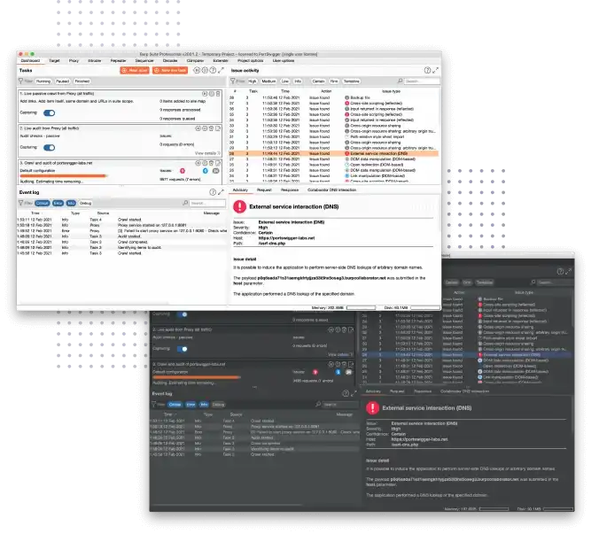The height and width of the screenshot is (534, 591).
Task: Click the Memory usage bar in light window
Action: (x=361, y=308)
